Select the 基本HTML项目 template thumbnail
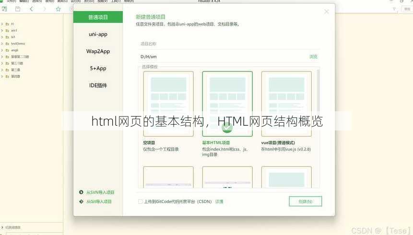Screen dimensions: 413x235 [x=227, y=104]
